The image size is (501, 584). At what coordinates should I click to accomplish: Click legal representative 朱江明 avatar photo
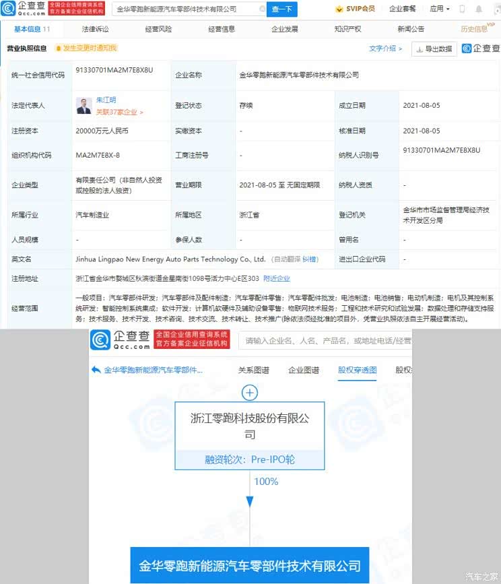click(x=83, y=106)
